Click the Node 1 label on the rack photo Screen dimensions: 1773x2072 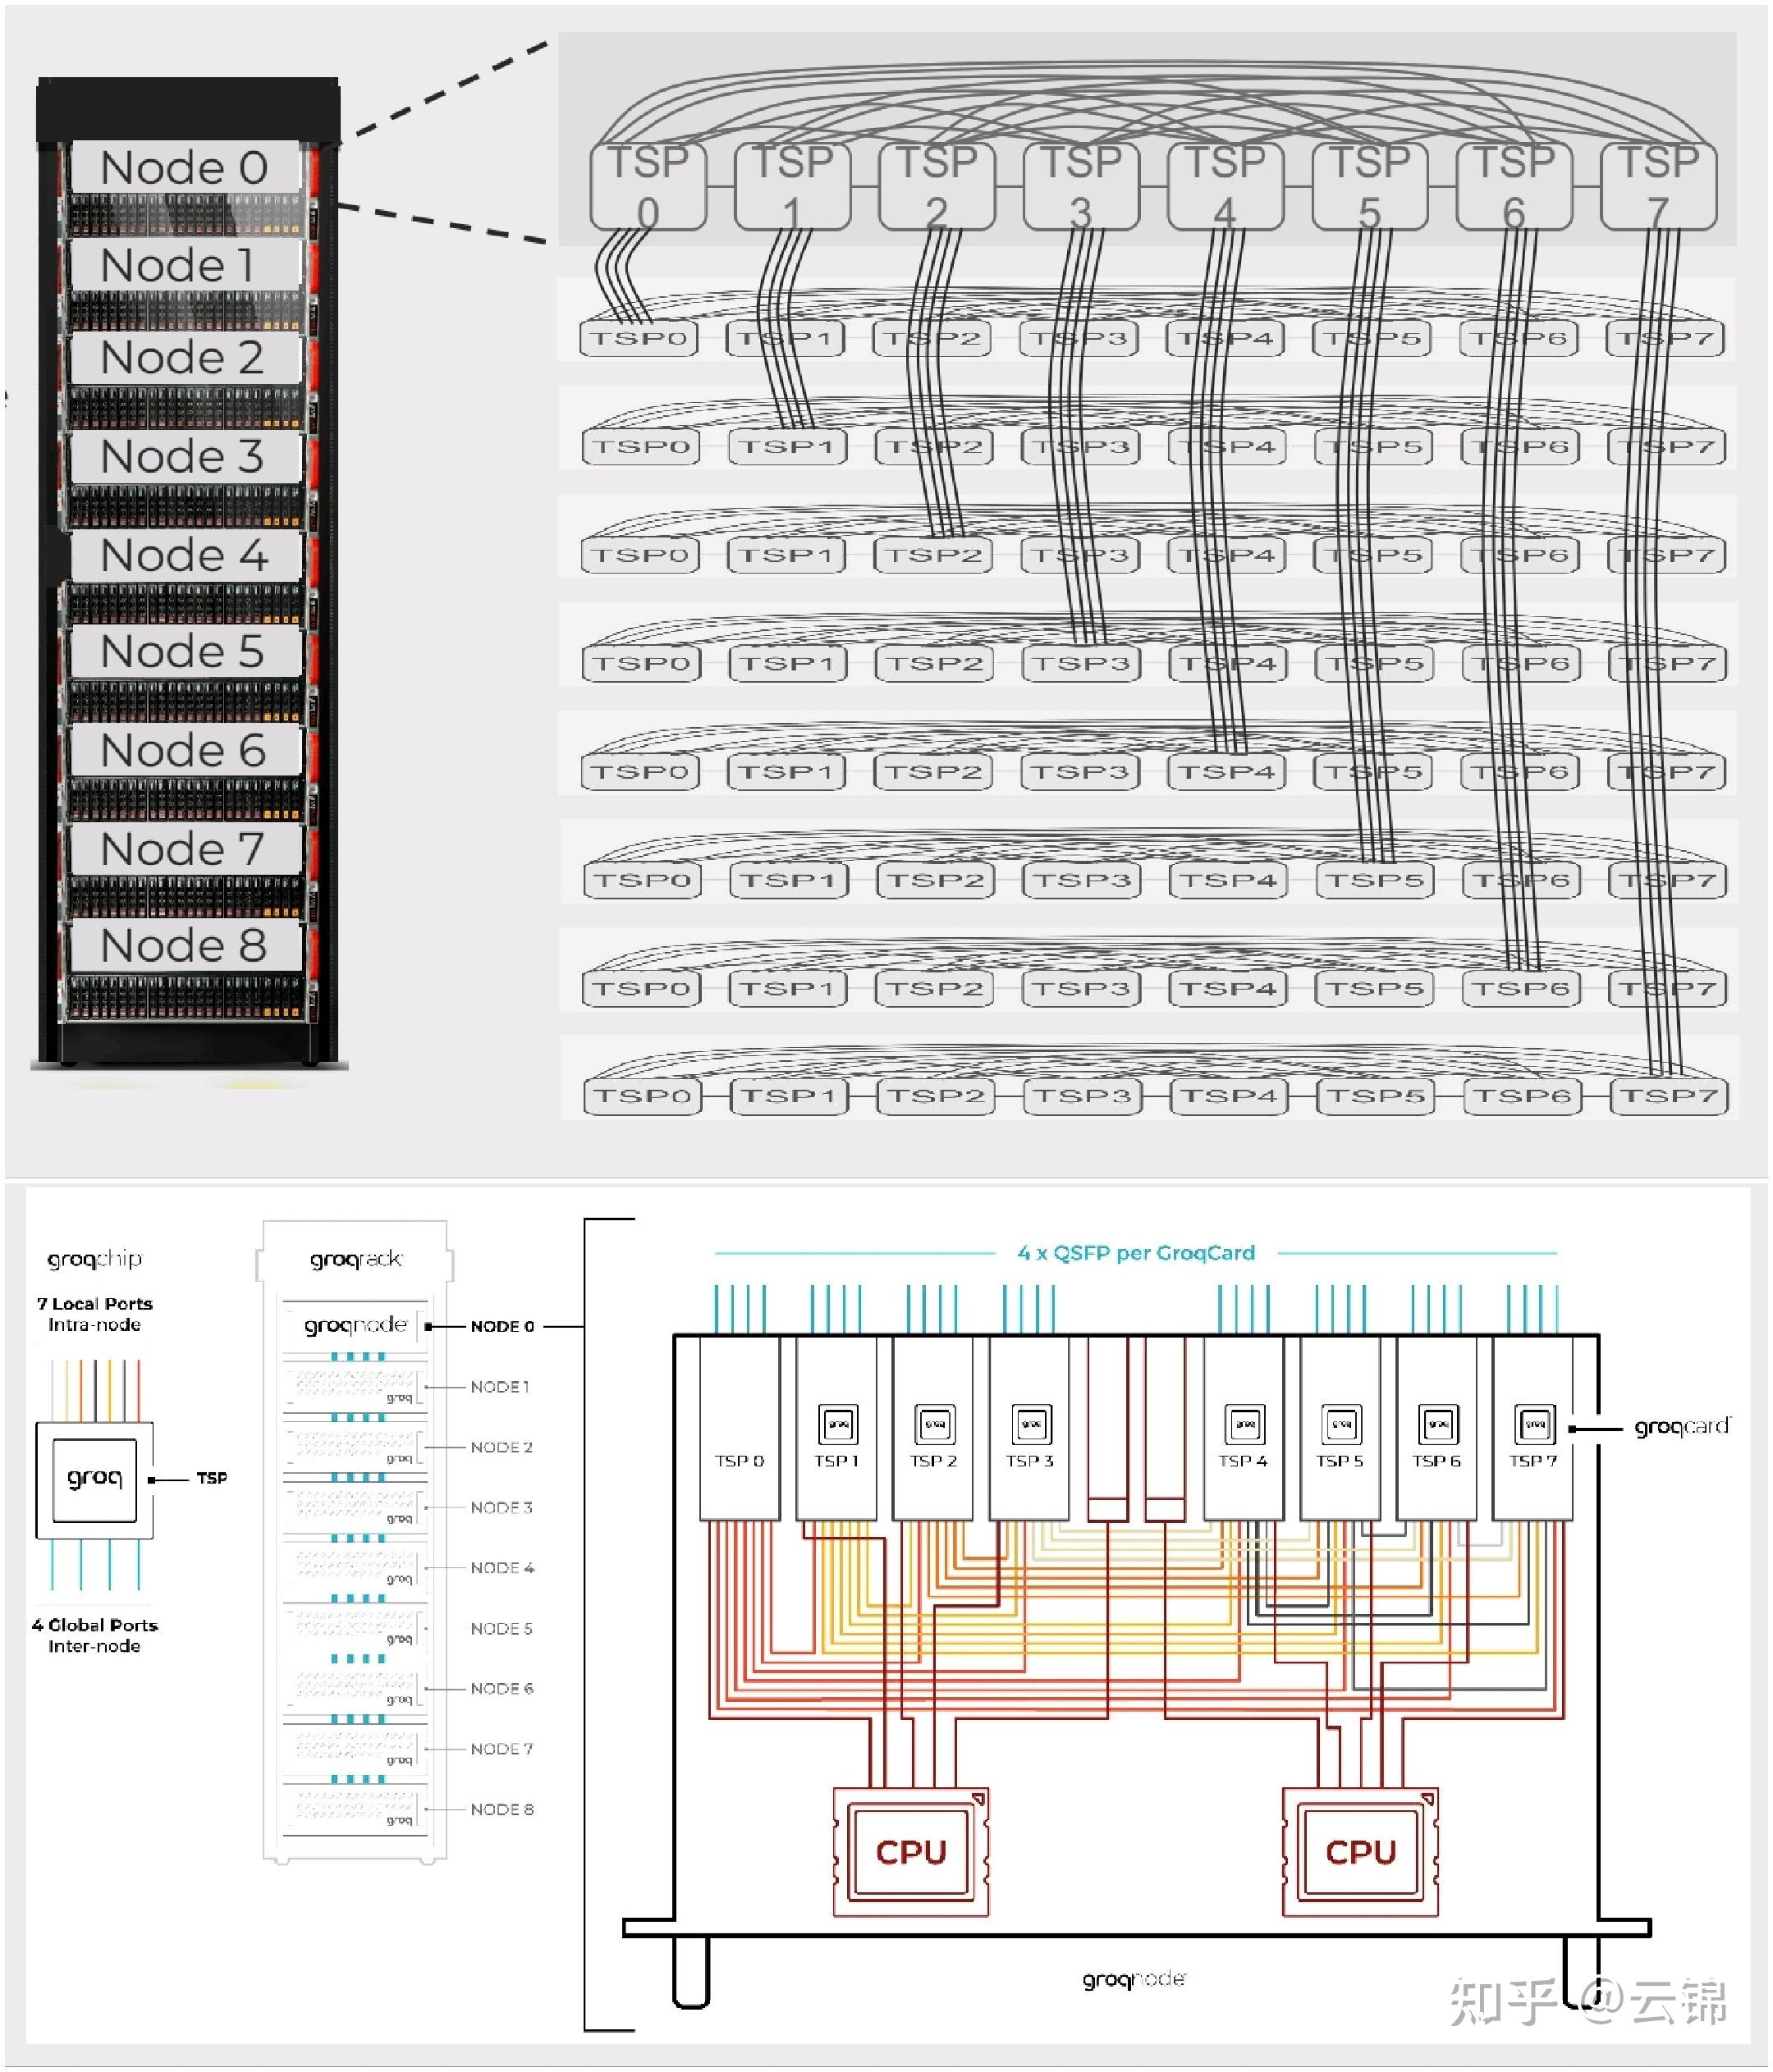tap(186, 265)
